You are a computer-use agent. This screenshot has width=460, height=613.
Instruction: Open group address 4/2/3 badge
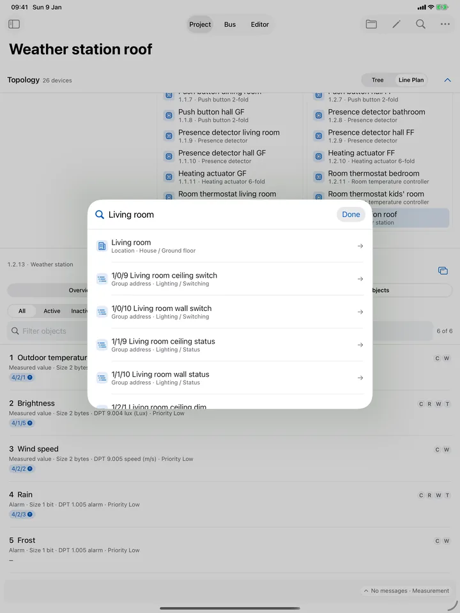pyautogui.click(x=22, y=515)
